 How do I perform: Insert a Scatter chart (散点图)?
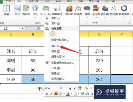coord(114,8)
